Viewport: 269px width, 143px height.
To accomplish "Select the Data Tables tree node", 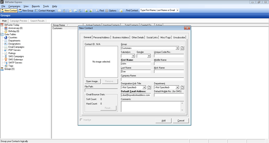I will tap(10, 34).
